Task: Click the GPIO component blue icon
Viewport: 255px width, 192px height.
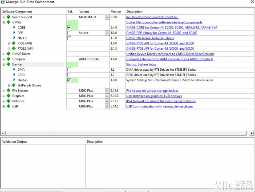Action: tap(14, 75)
